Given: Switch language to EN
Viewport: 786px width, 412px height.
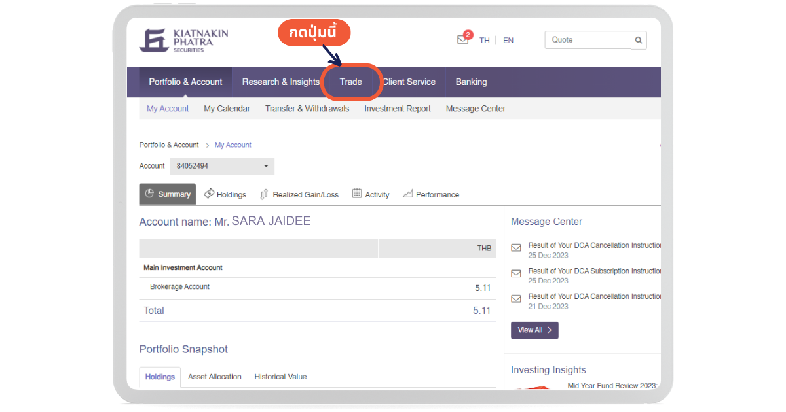Looking at the screenshot, I should tap(508, 40).
